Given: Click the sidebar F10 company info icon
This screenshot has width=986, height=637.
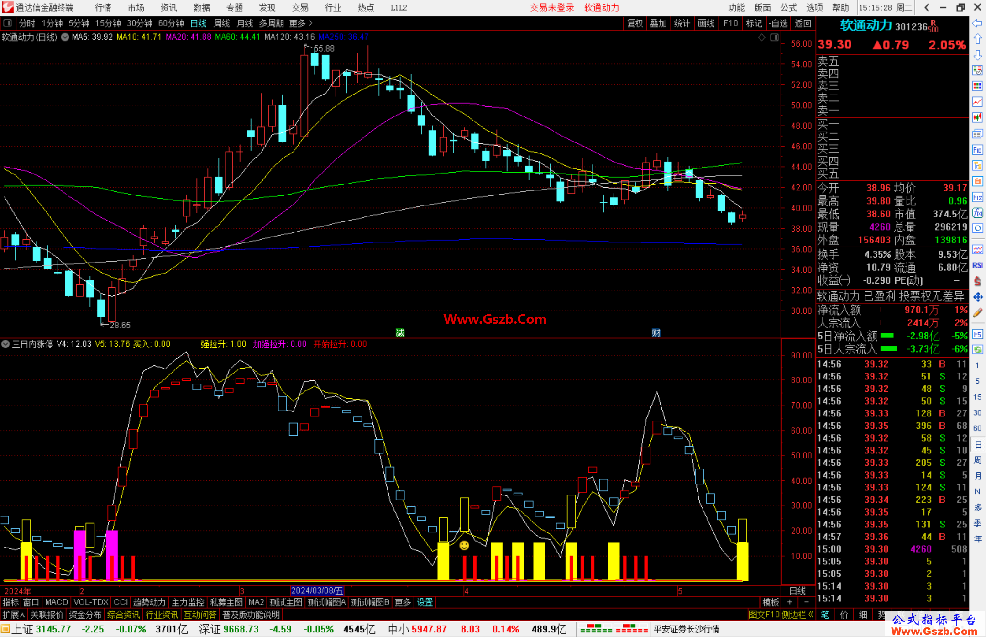Looking at the screenshot, I should pyautogui.click(x=977, y=150).
